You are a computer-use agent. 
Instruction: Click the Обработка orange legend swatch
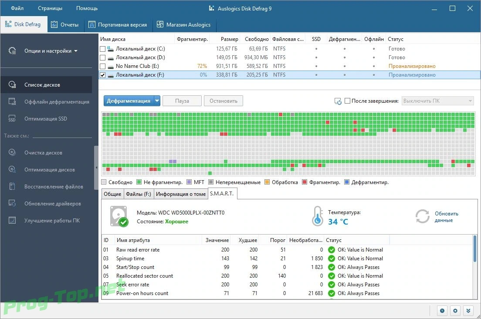[x=267, y=182]
